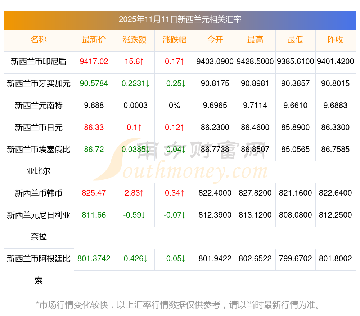The height and width of the screenshot is (316, 360).
Task: Select the 801.3742 latest price cell
Action: tap(94, 259)
